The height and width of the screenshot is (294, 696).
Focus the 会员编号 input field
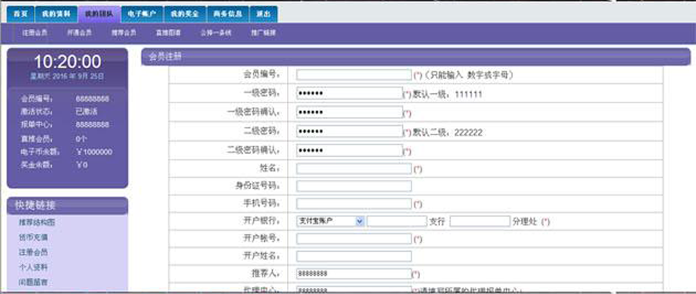[353, 75]
